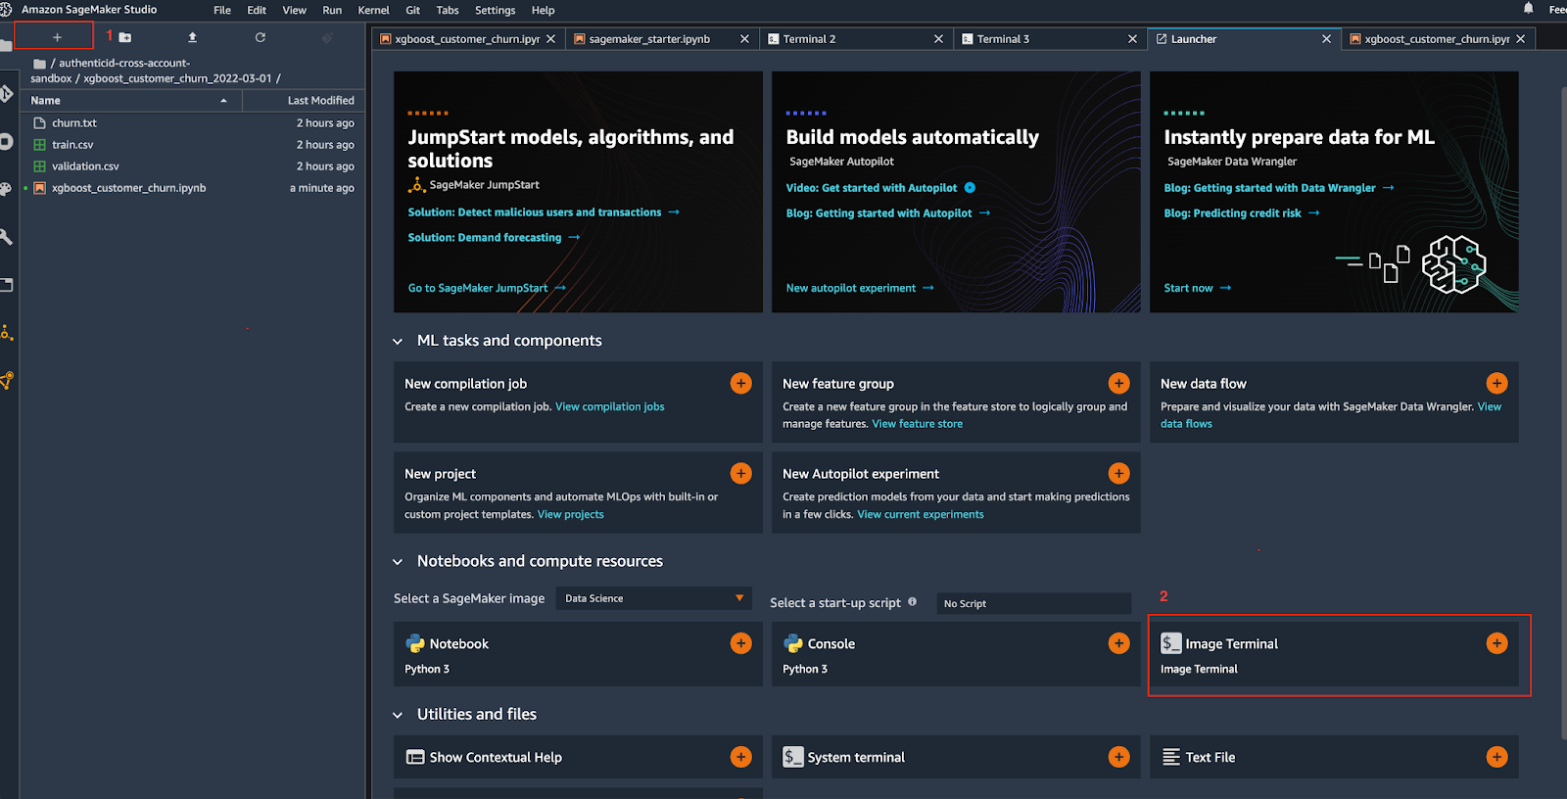Open the SageMaker image dropdown
This screenshot has width=1567, height=799.
click(x=653, y=598)
